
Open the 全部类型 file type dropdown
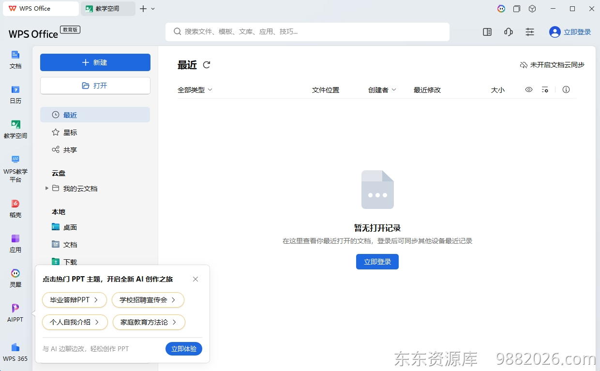click(195, 89)
